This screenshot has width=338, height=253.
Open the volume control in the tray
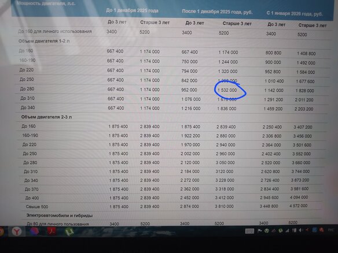[300, 230]
